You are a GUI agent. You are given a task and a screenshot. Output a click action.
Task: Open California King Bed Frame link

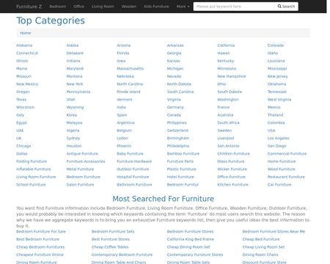pos(191,239)
